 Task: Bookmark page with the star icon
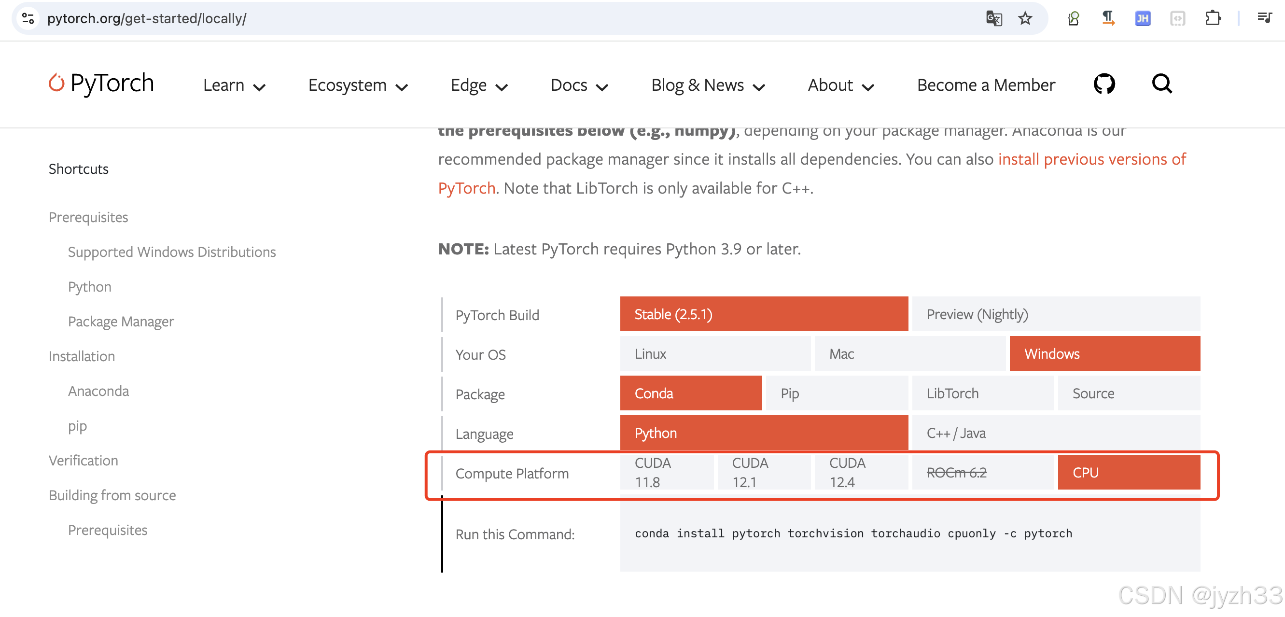[x=1025, y=18]
